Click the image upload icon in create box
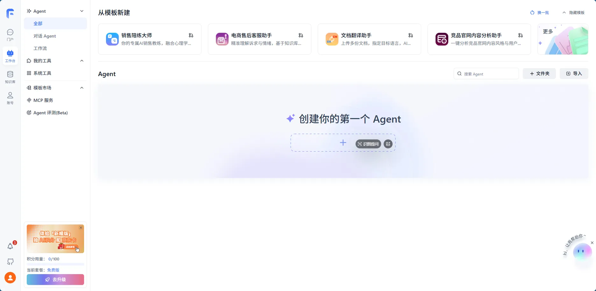Screen dimensions: 596x291 point(388,144)
